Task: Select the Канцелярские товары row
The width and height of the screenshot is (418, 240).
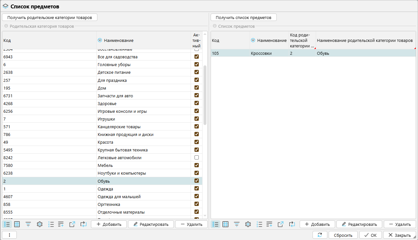Action: coord(102,127)
